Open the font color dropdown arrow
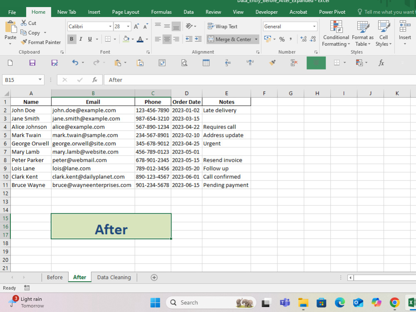416x312 pixels. (147, 39)
